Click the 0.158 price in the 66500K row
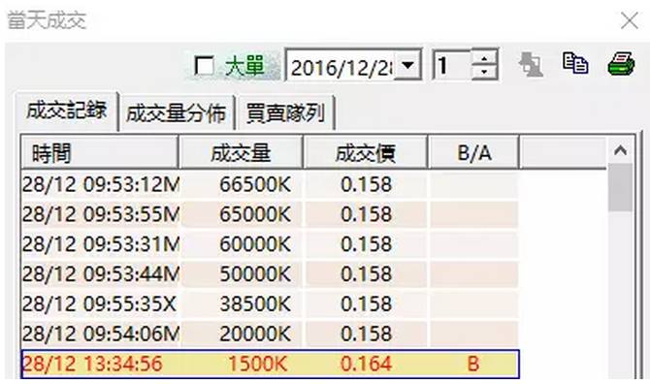The image size is (650, 384). (366, 184)
